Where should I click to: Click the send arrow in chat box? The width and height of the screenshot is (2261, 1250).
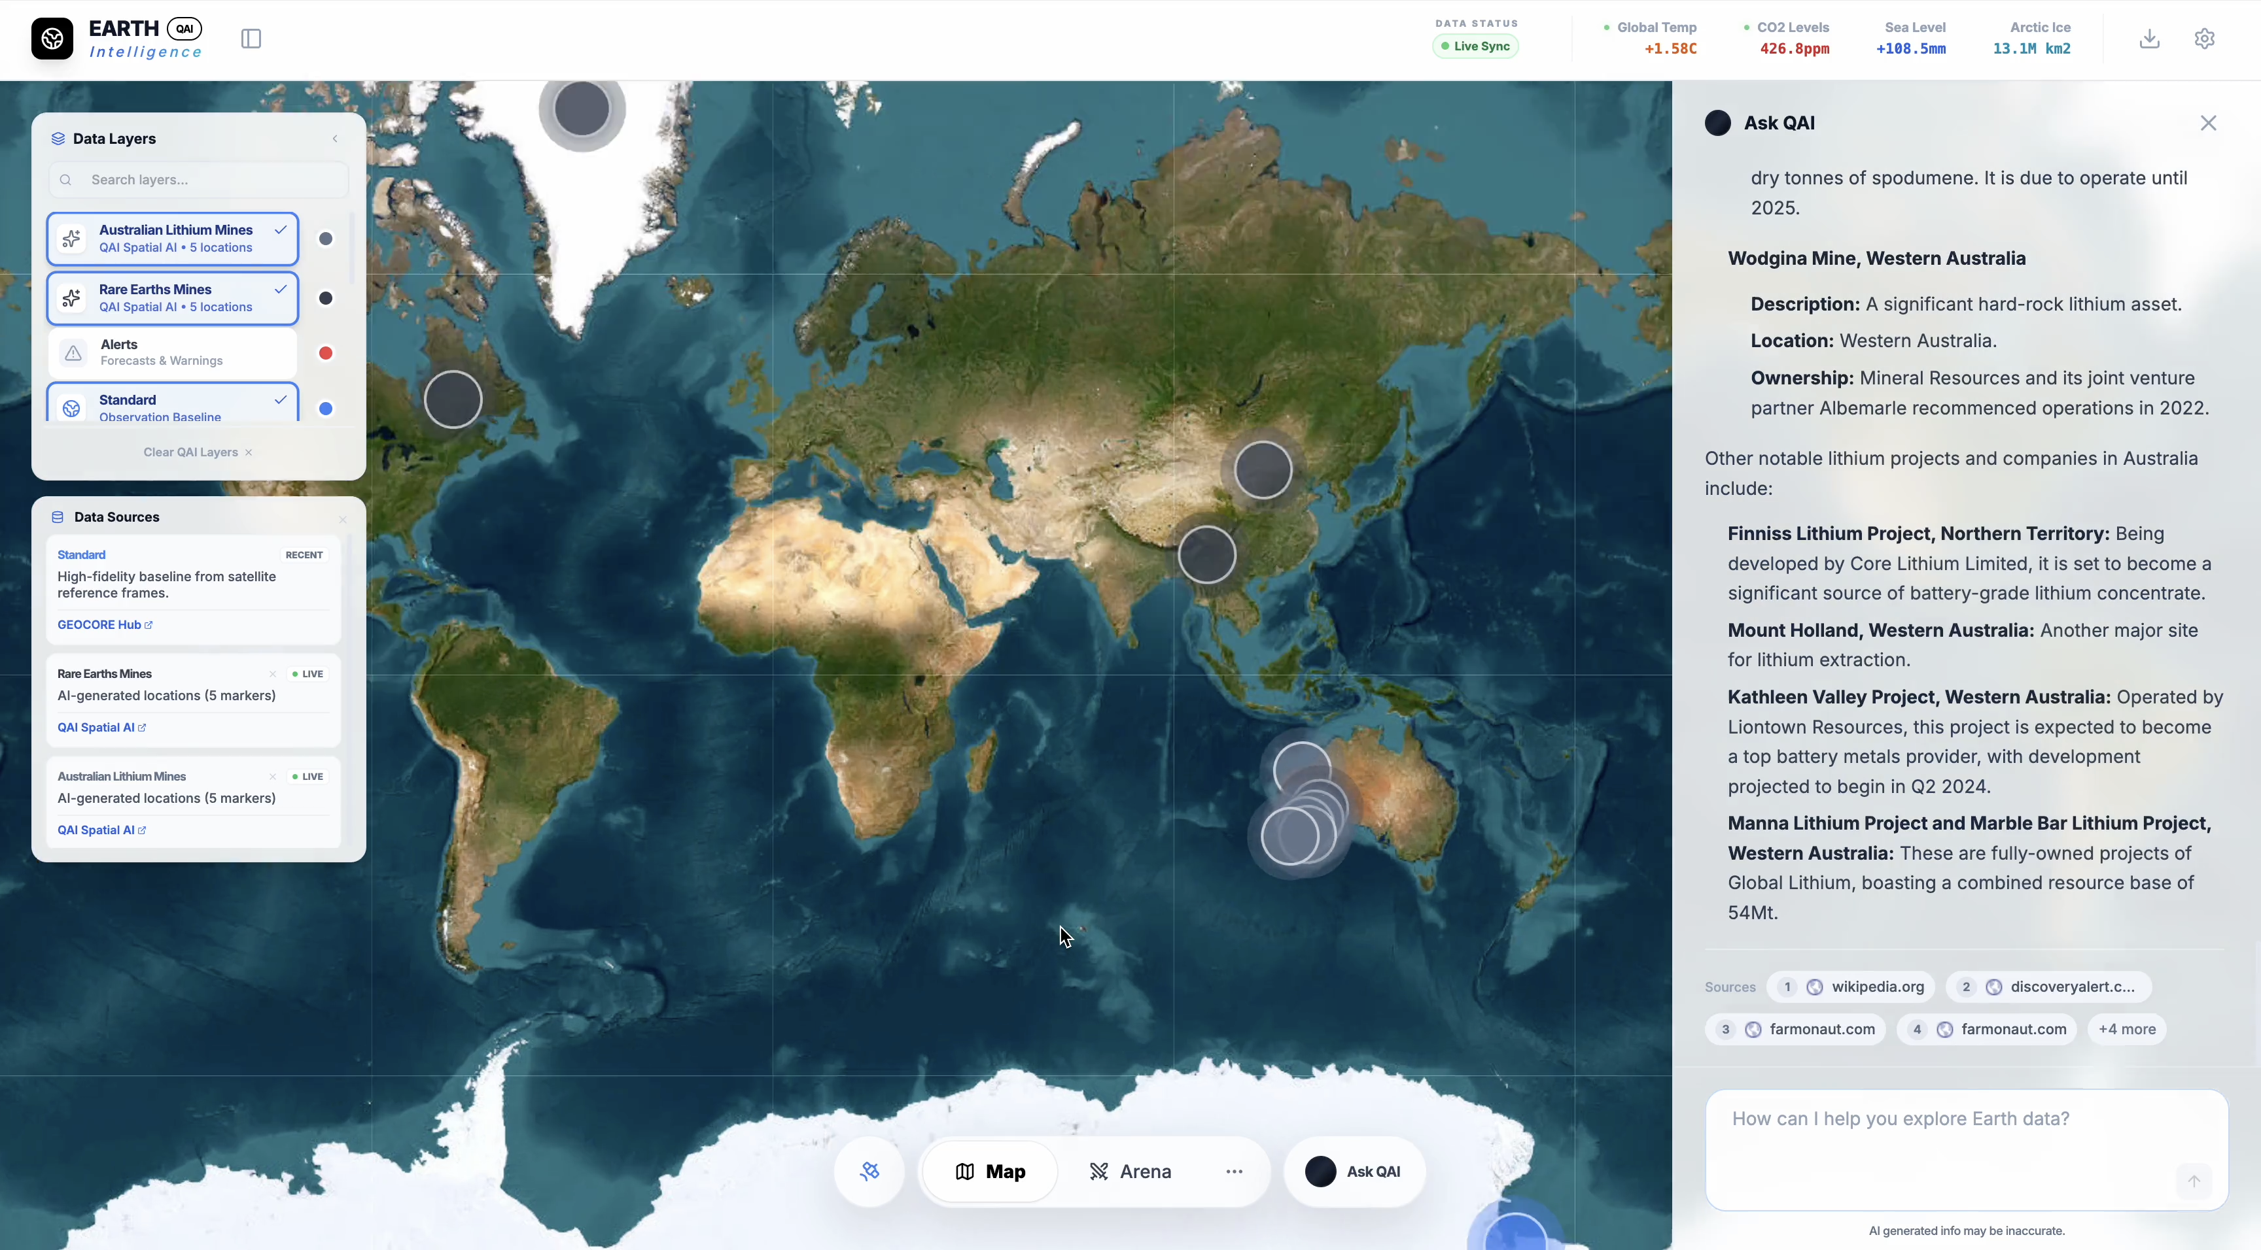coord(2194,1181)
